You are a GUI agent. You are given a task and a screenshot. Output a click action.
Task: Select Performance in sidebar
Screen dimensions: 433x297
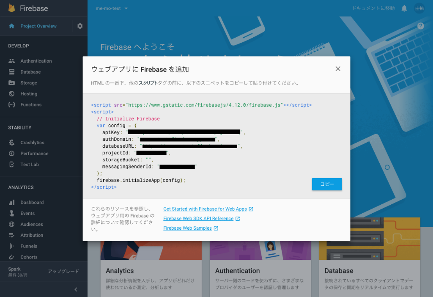point(34,154)
